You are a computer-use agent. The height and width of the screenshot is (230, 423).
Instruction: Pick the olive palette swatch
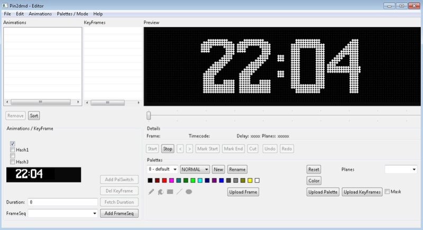[243, 180]
